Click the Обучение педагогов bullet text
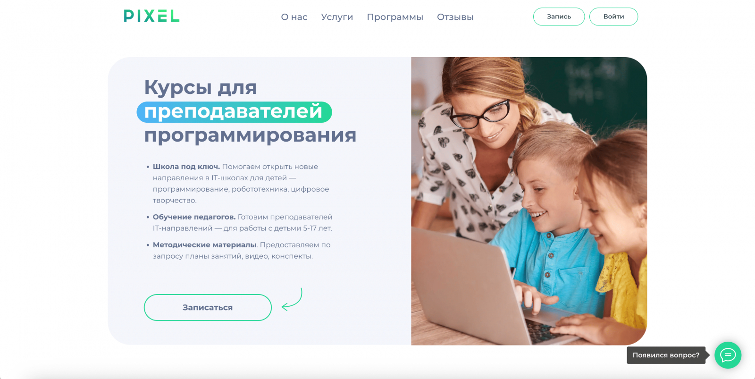The width and height of the screenshot is (755, 379). (194, 217)
